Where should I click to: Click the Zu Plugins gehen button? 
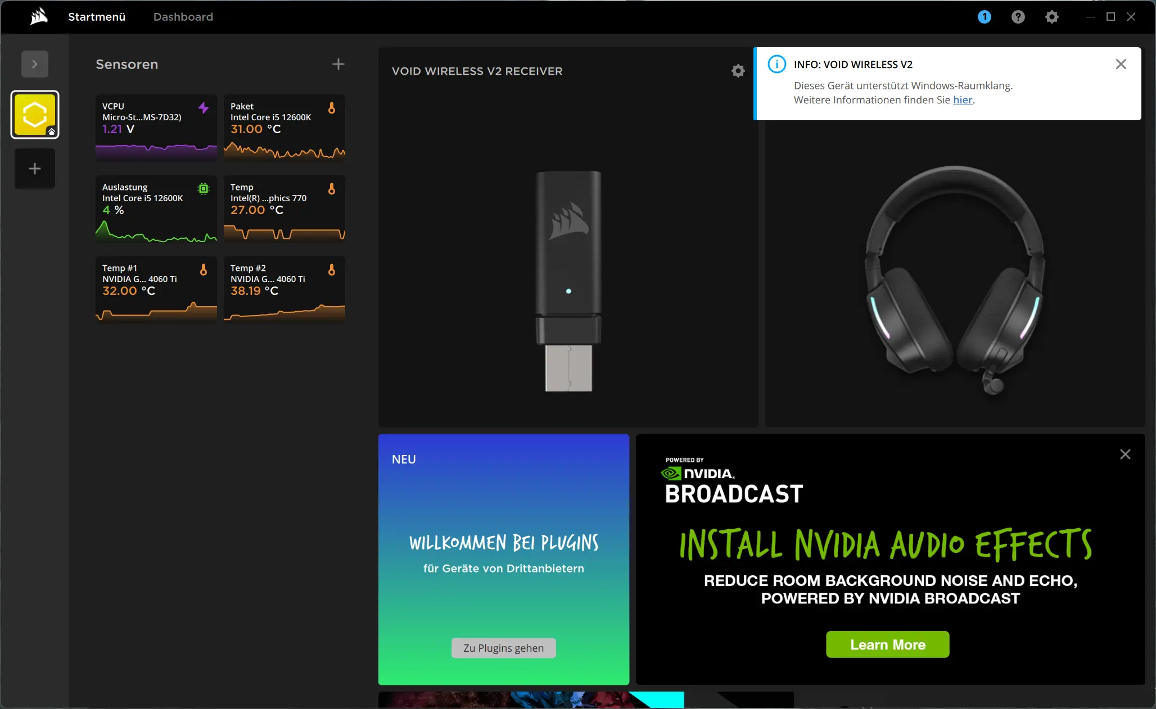coord(503,648)
